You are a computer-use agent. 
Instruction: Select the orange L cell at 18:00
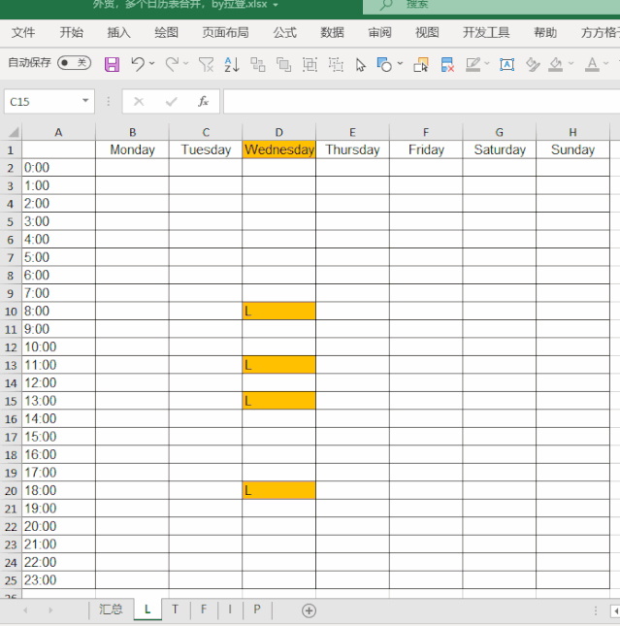(x=278, y=490)
